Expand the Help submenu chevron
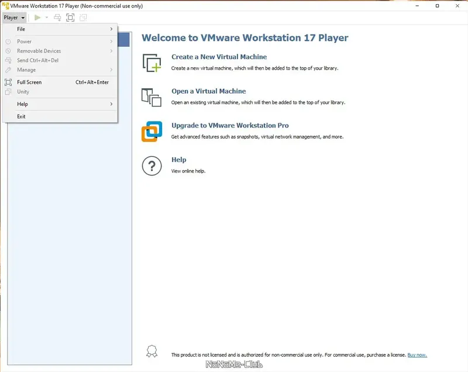Screen dimensions: 468x372 [111, 104]
